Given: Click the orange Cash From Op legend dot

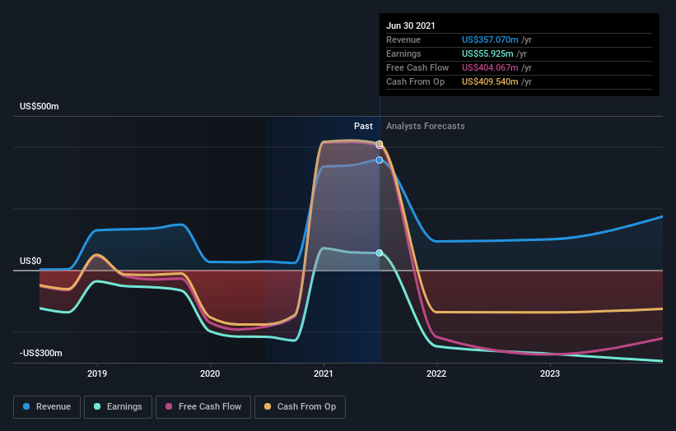Looking at the screenshot, I should [268, 406].
